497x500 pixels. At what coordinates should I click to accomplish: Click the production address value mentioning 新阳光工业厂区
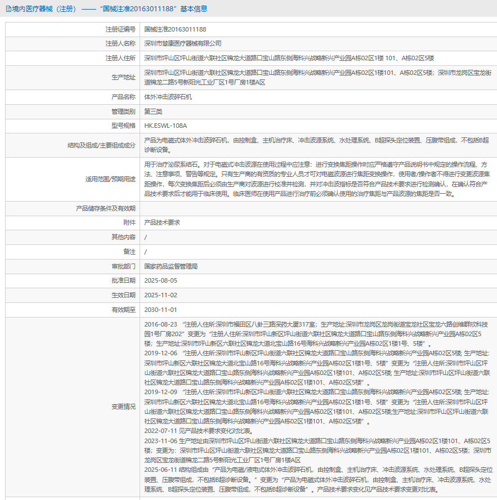tap(318, 78)
